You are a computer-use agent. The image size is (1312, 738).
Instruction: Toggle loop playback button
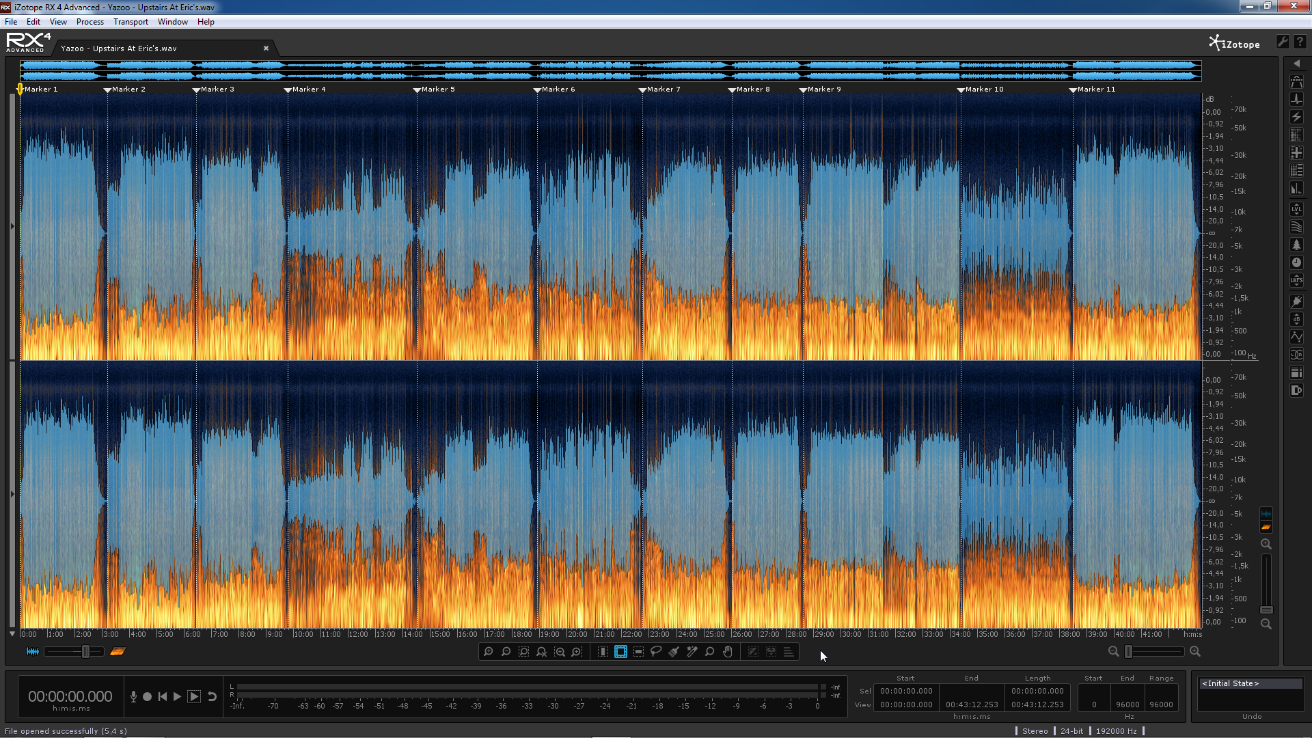point(212,696)
